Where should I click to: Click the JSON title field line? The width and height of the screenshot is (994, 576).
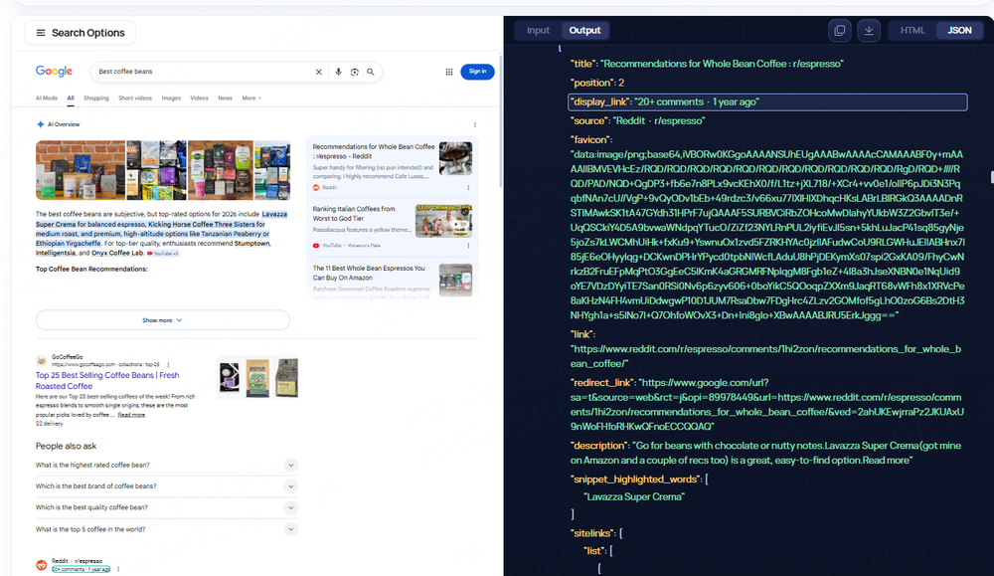point(707,64)
